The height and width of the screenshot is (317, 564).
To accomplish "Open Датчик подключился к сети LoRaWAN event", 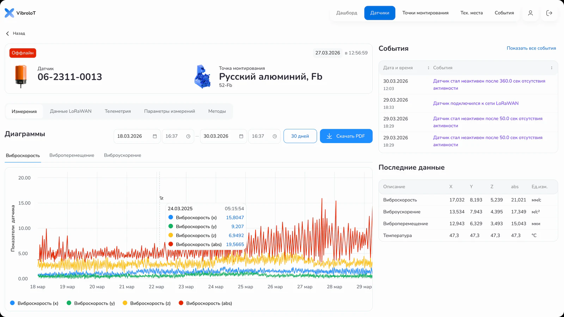I will coord(476,103).
